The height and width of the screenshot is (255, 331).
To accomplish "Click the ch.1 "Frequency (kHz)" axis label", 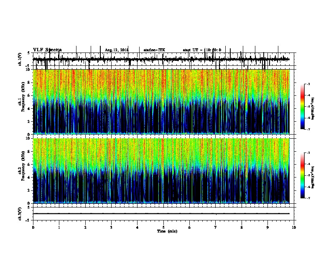I will tap(23, 97).
